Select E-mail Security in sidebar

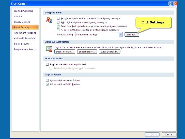(x=25, y=27)
